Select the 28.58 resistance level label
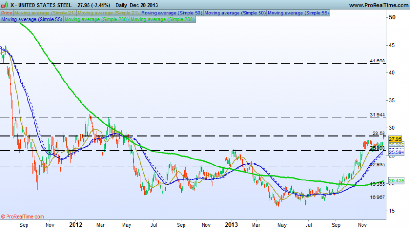This screenshot has width=410, height=228. 379,133
